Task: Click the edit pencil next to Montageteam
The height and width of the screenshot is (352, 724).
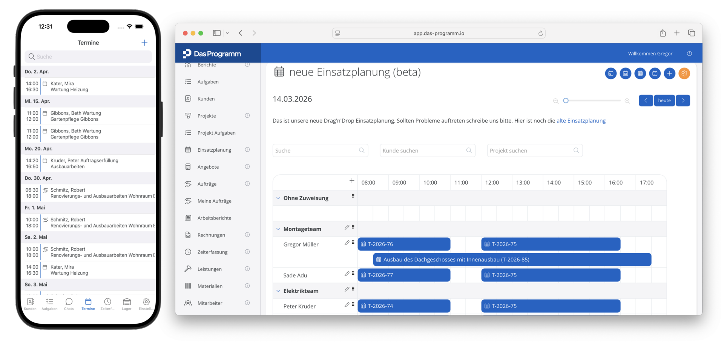Action: 347,227
